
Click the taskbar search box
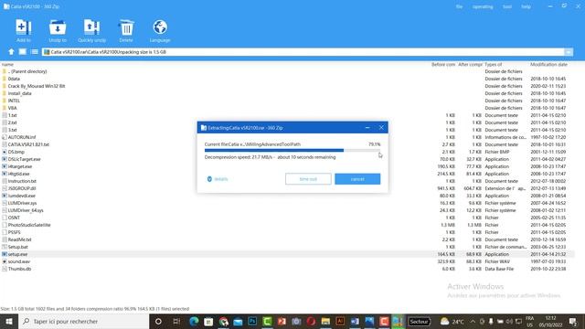[83, 321]
